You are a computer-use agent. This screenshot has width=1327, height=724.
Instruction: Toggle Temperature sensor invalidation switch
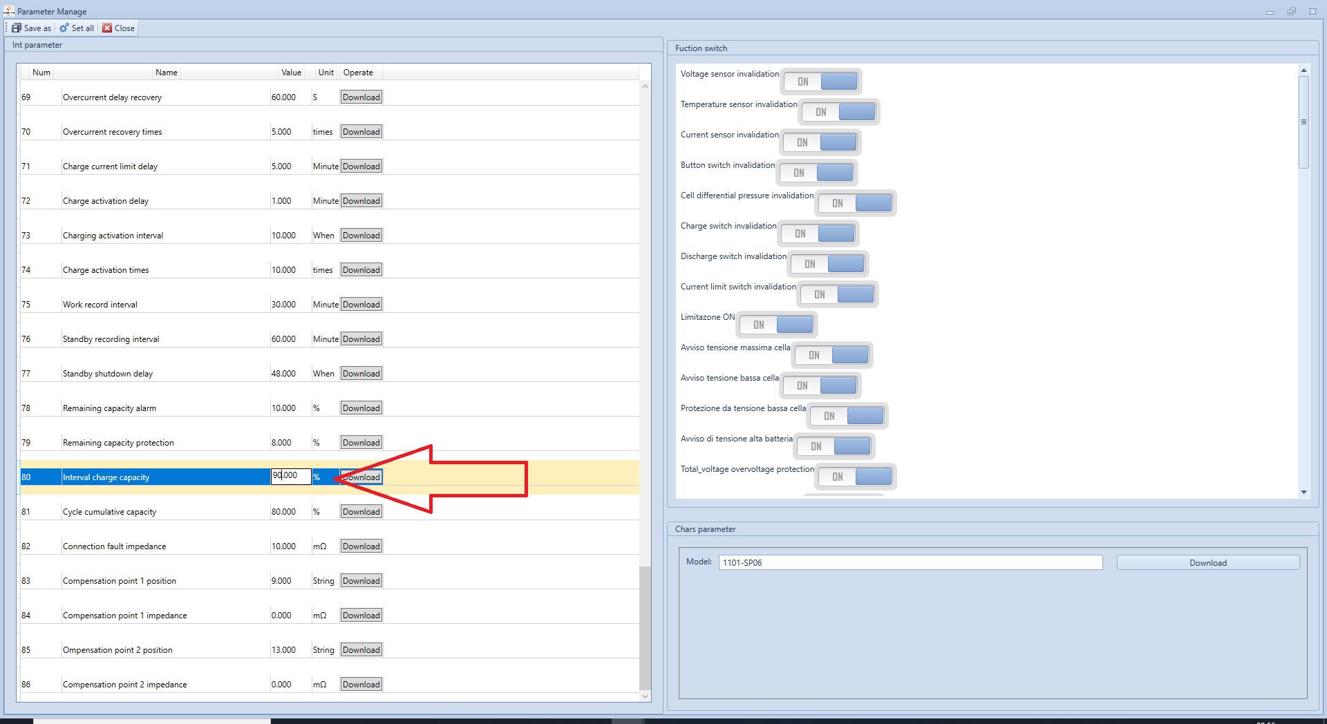[839, 112]
